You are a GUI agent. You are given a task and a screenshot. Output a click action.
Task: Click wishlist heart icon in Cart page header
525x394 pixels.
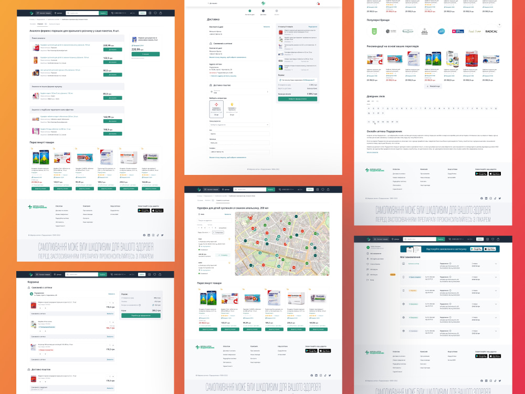pos(155,274)
